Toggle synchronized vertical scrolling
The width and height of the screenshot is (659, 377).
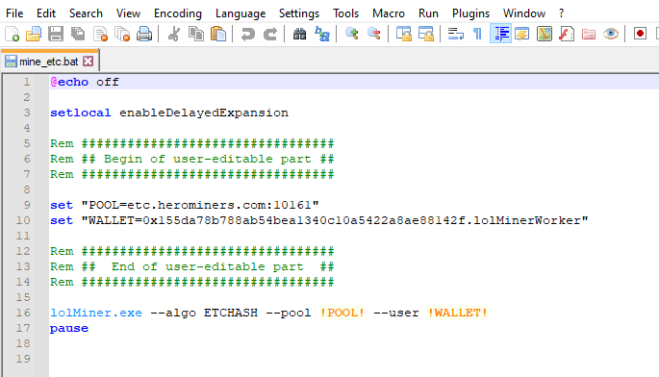tap(403, 34)
